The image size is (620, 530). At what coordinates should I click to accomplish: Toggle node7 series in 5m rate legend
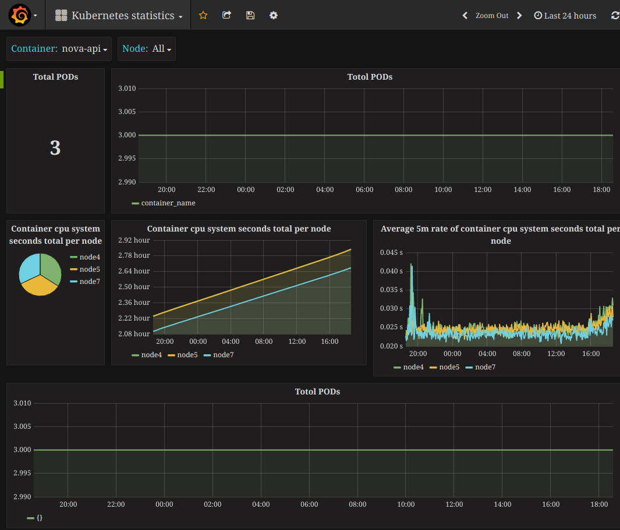click(x=485, y=367)
